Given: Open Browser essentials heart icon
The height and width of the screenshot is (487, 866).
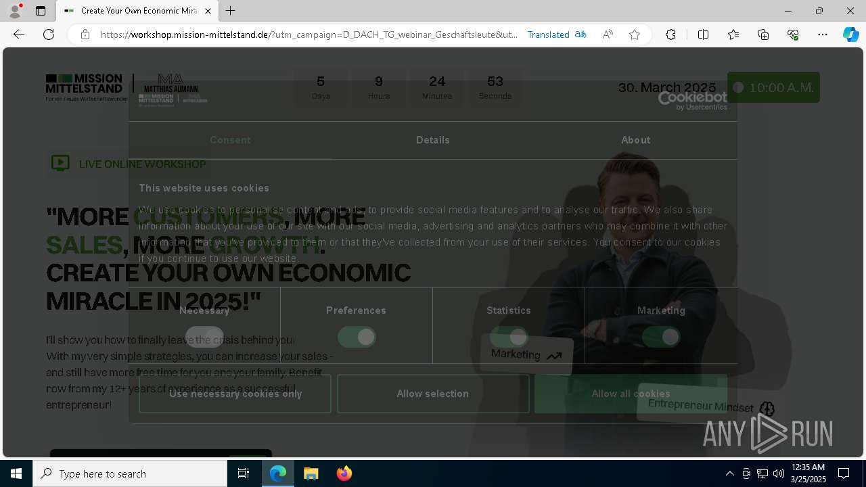Looking at the screenshot, I should tap(793, 34).
